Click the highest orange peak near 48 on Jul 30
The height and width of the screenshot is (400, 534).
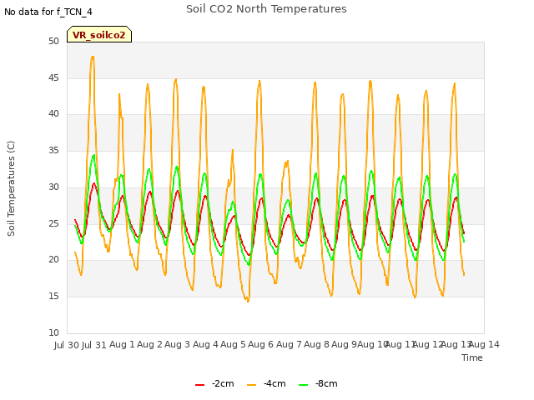93,57
